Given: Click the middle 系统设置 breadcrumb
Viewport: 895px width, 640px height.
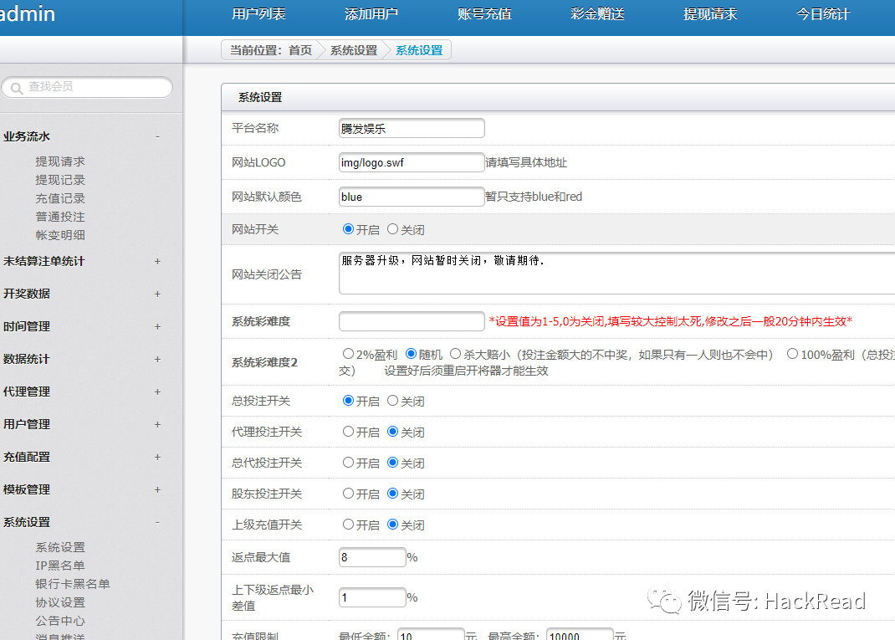Looking at the screenshot, I should click(x=354, y=50).
